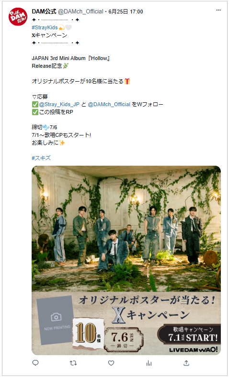Share the post via the upload arrow icon
229x378 pixels.
pyautogui.click(x=186, y=363)
